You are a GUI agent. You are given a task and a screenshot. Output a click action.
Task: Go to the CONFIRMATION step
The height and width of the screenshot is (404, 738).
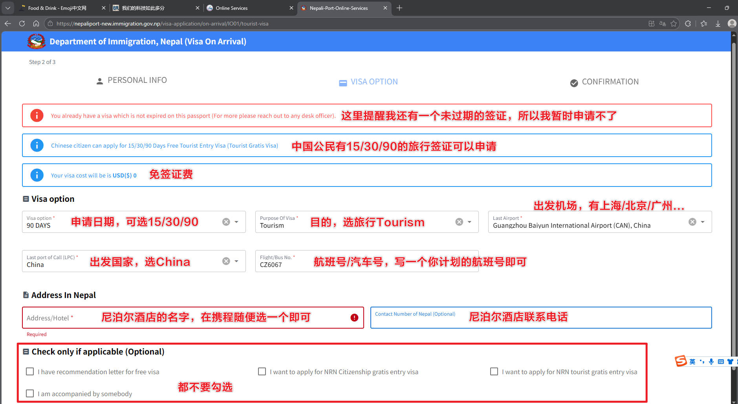tap(604, 82)
